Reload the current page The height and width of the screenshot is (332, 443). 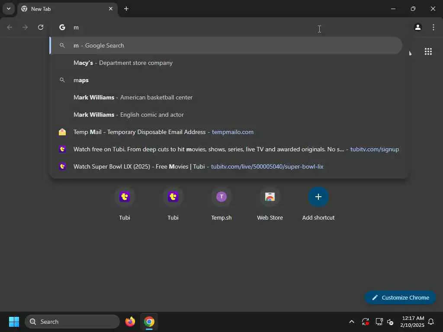41,27
